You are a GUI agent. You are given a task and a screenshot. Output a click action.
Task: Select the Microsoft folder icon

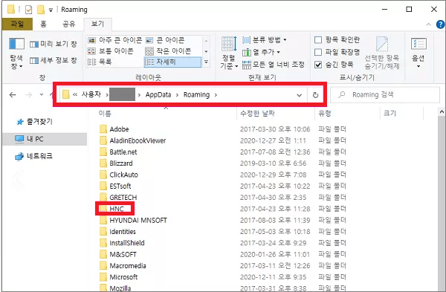pyautogui.click(x=103, y=277)
